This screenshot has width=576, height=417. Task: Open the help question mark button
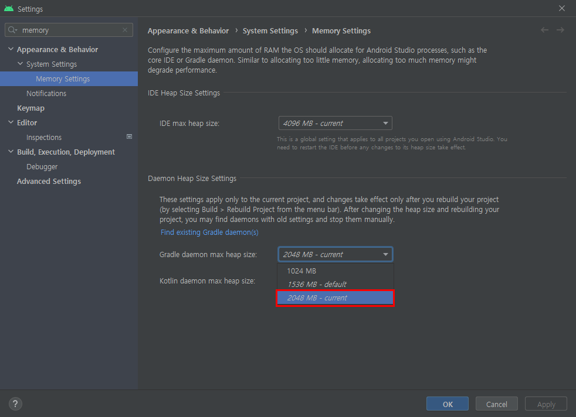point(15,404)
